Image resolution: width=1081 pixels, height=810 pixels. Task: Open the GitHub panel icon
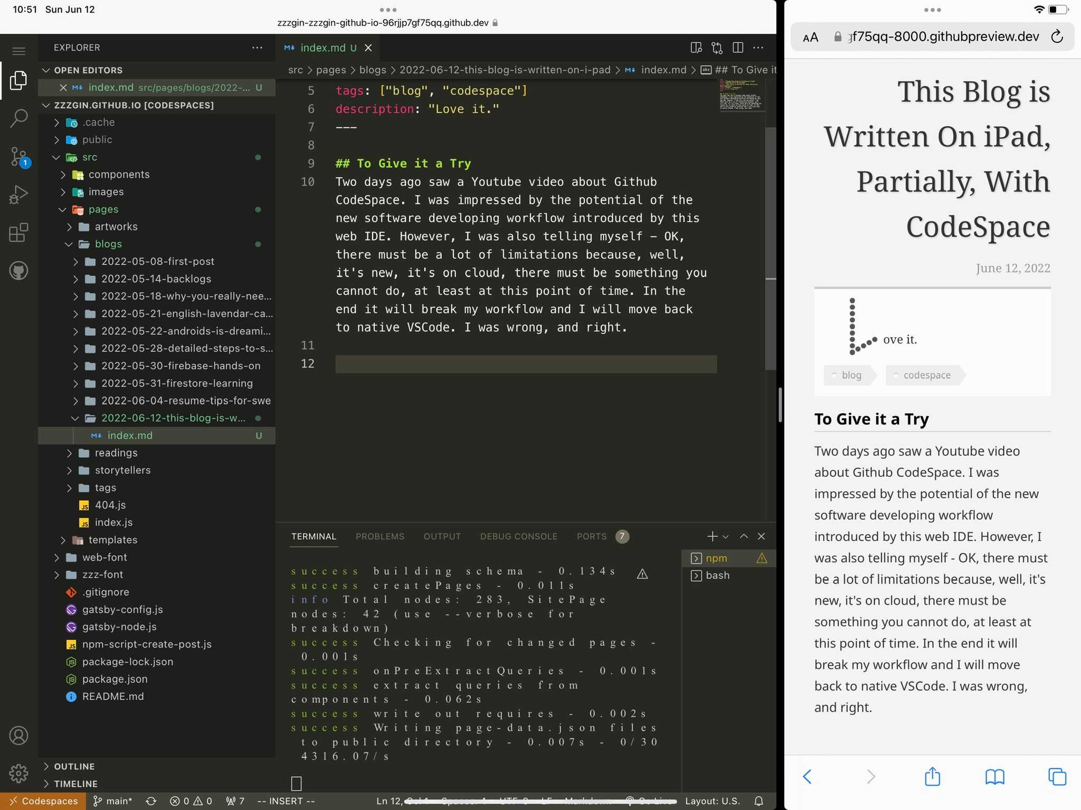click(19, 271)
